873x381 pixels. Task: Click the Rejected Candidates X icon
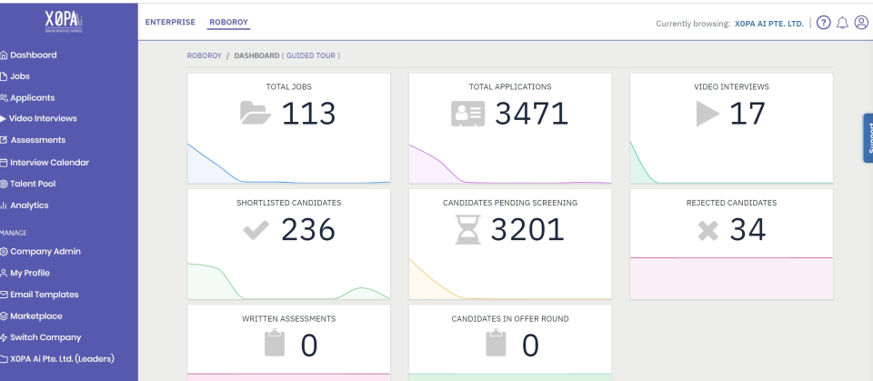pyautogui.click(x=708, y=230)
